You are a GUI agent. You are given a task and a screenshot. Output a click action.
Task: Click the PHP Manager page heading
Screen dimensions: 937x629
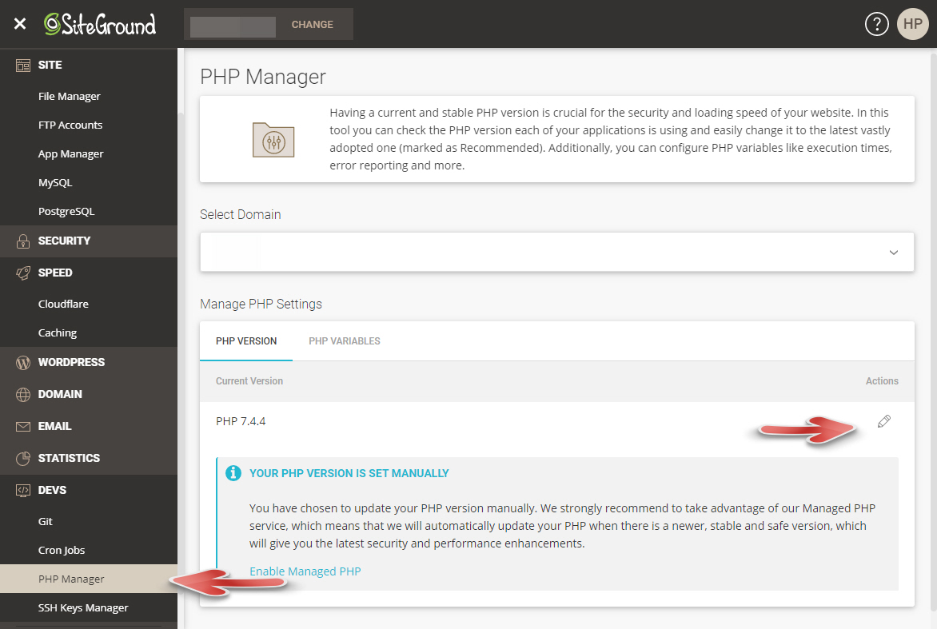(263, 77)
